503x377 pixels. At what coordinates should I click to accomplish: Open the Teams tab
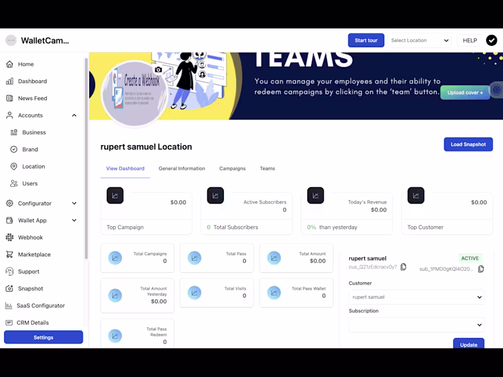click(267, 168)
